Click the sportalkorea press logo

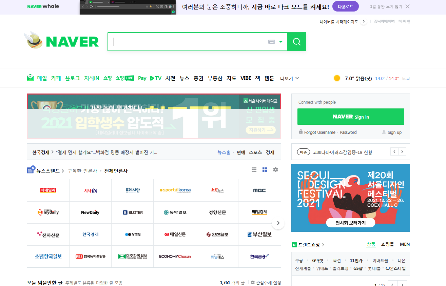tap(175, 190)
